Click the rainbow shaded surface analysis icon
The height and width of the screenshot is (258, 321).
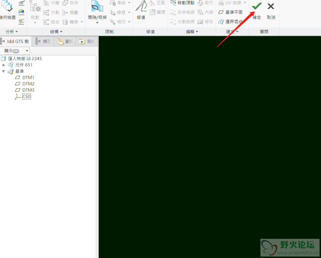(x=22, y=12)
